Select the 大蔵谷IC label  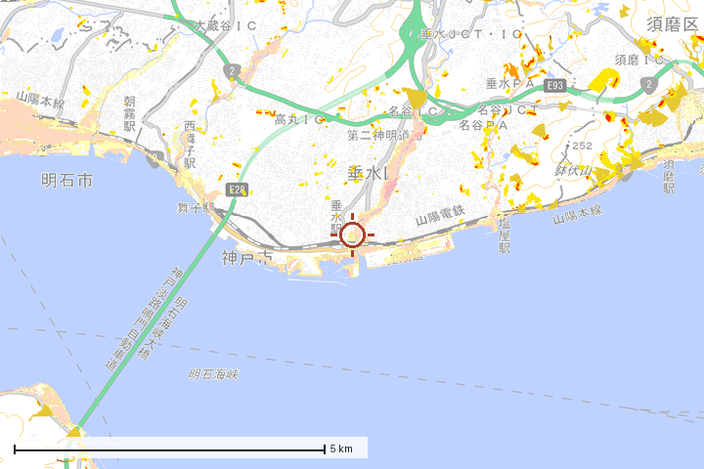pyautogui.click(x=226, y=26)
